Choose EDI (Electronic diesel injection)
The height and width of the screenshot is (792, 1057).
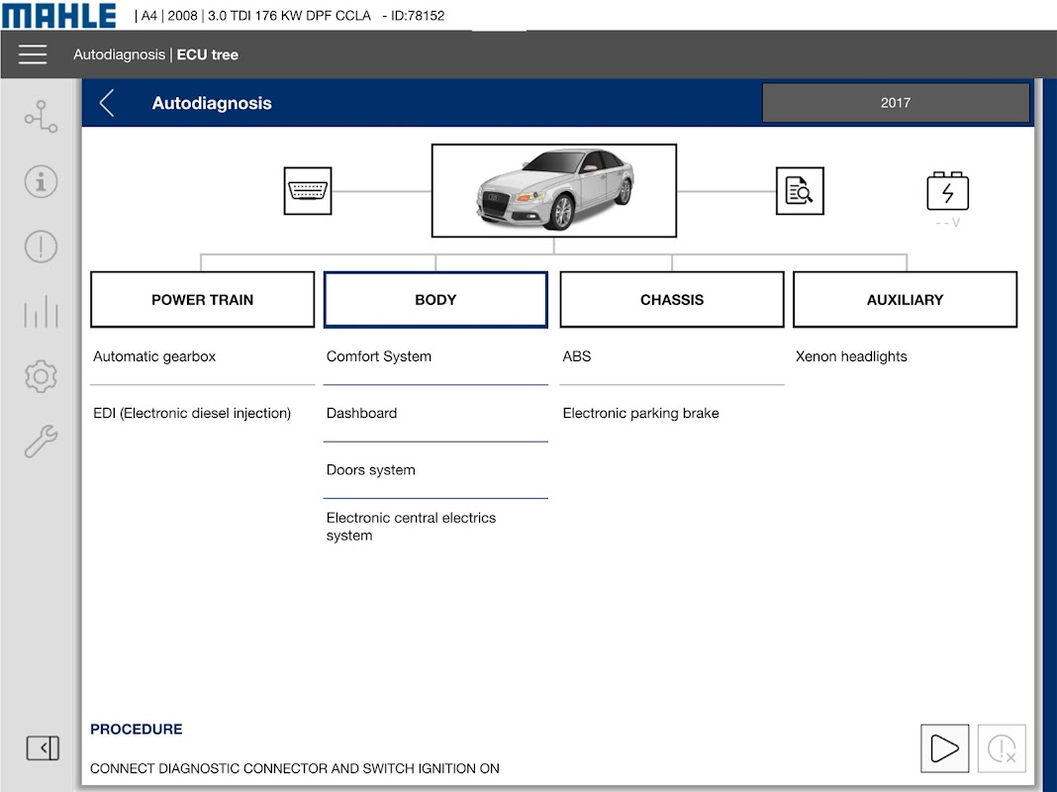[202, 413]
